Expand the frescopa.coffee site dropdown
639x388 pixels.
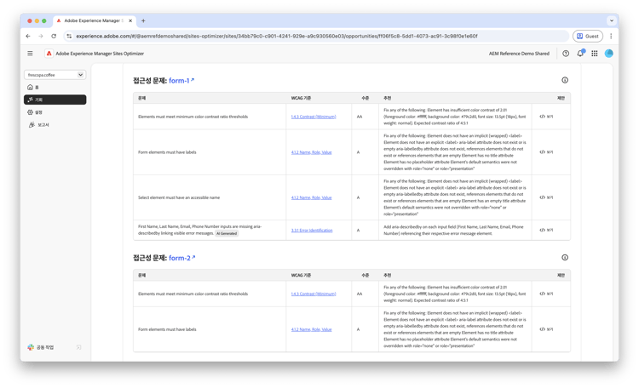[55, 75]
